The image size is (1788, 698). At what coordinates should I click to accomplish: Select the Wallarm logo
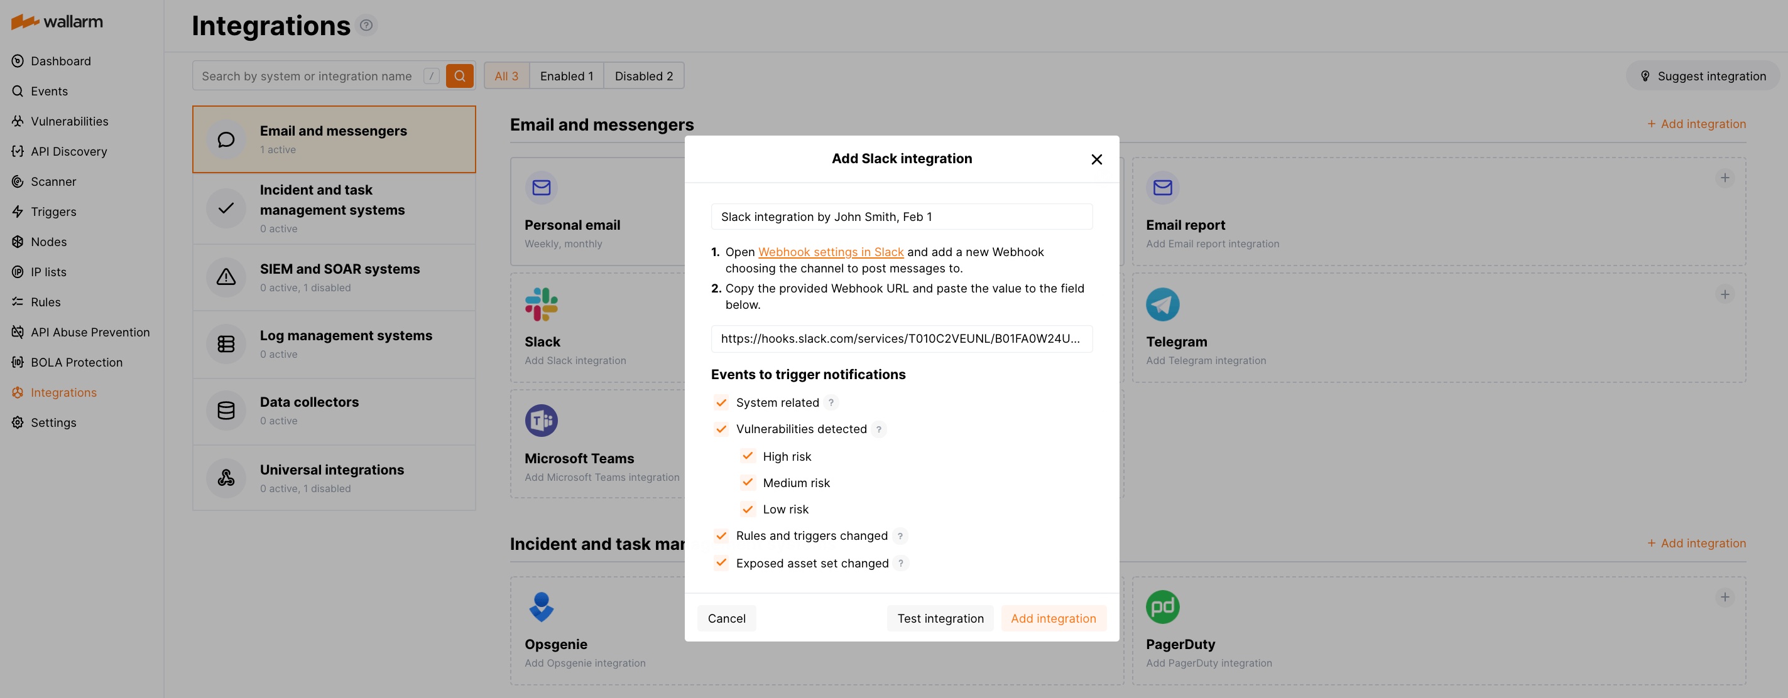[x=55, y=21]
